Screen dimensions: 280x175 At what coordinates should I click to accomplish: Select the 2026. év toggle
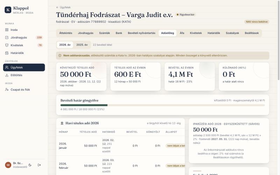pyautogui.click(x=65, y=45)
